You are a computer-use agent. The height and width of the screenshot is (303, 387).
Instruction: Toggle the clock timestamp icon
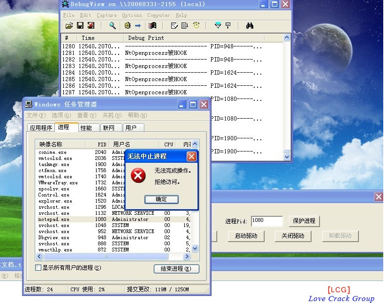tap(197, 26)
